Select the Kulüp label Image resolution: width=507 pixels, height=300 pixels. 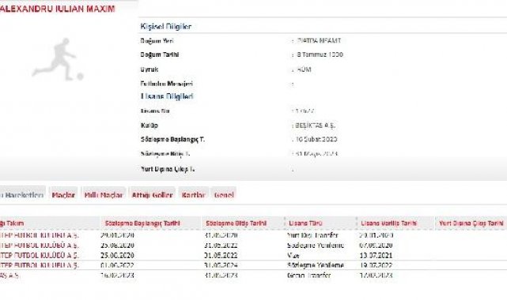click(x=149, y=126)
